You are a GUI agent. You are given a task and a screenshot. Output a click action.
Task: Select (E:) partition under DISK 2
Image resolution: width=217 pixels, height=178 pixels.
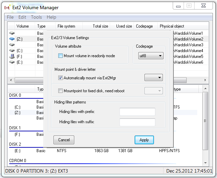point(17,151)
